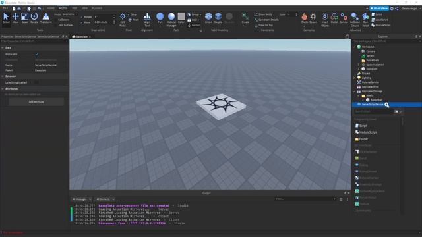Open the All Messages dropdown
The height and width of the screenshot is (237, 422).
point(82,199)
